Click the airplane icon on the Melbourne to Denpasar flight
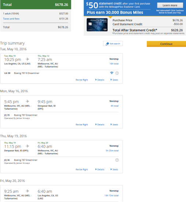186x202 pixels. [x=28, y=101]
